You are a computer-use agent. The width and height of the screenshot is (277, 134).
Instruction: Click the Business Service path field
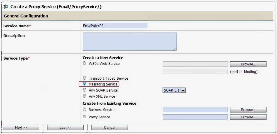pyautogui.click(x=195, y=110)
